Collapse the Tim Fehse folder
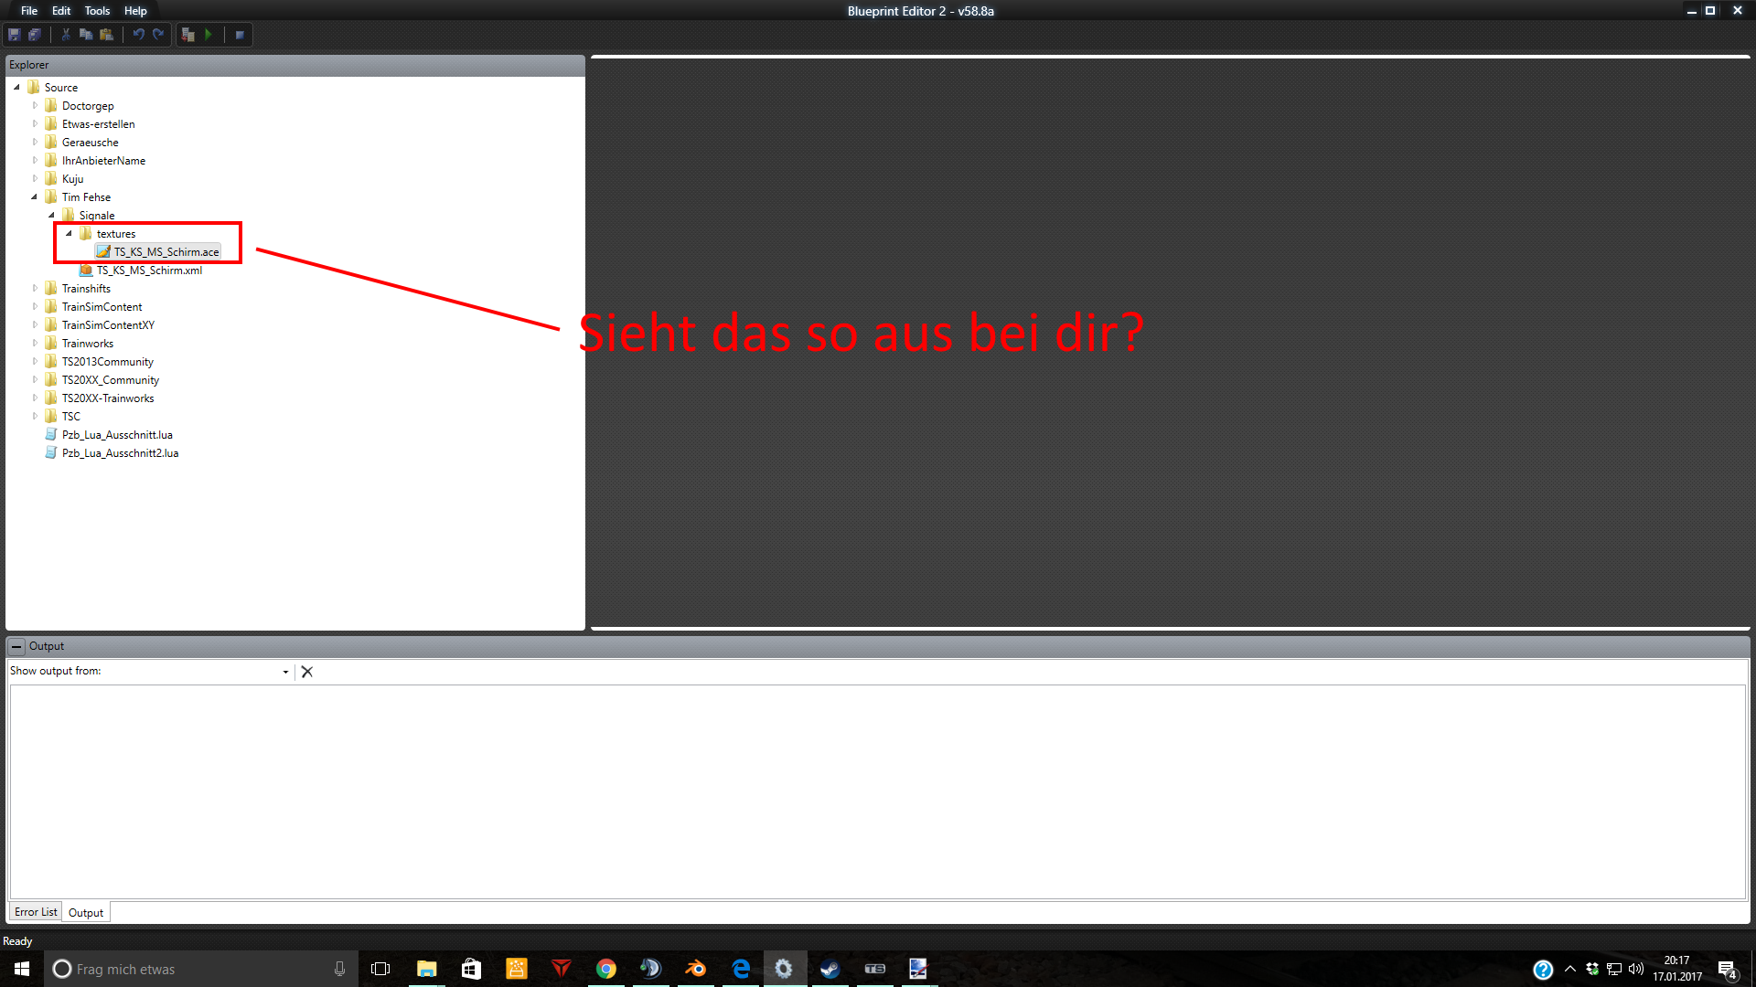This screenshot has width=1756, height=987. click(x=35, y=197)
